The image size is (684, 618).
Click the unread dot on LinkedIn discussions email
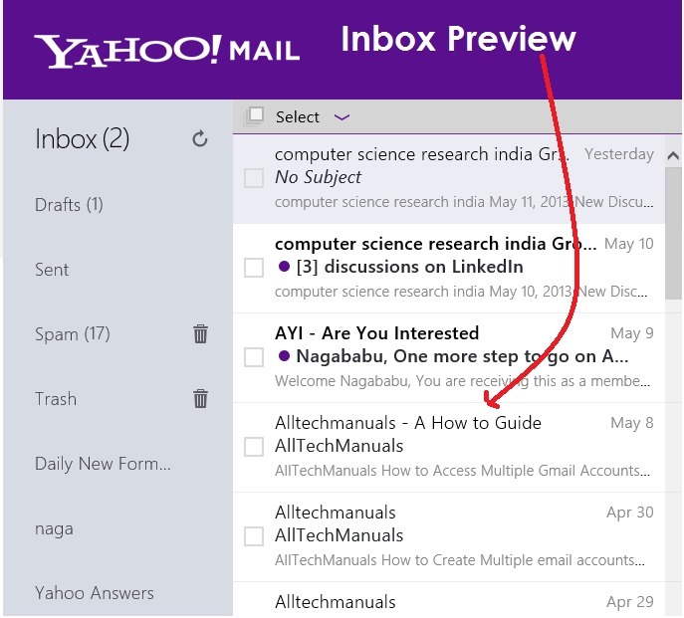pyautogui.click(x=284, y=266)
